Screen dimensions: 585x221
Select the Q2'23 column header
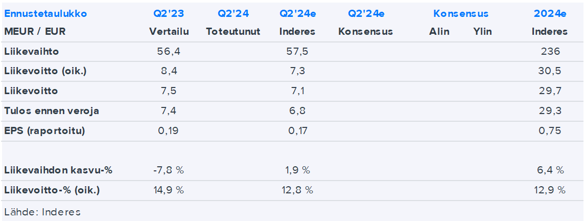point(169,14)
